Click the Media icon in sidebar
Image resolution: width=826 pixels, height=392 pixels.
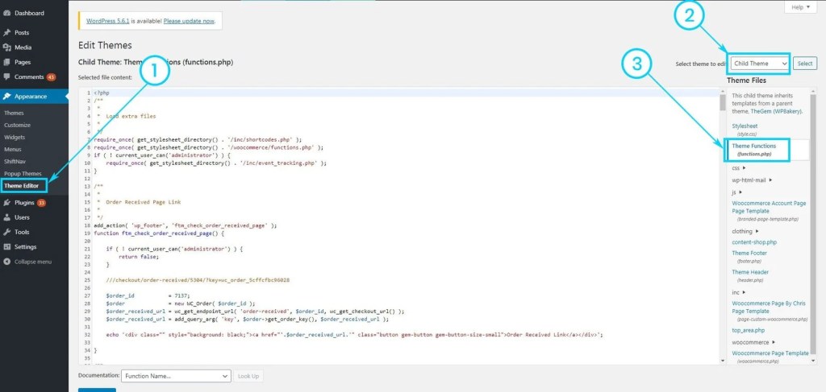point(6,47)
